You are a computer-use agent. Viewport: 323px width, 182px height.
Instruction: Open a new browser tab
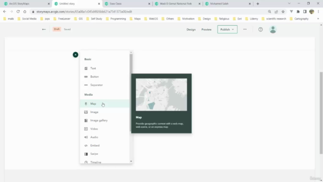[x=257, y=4]
